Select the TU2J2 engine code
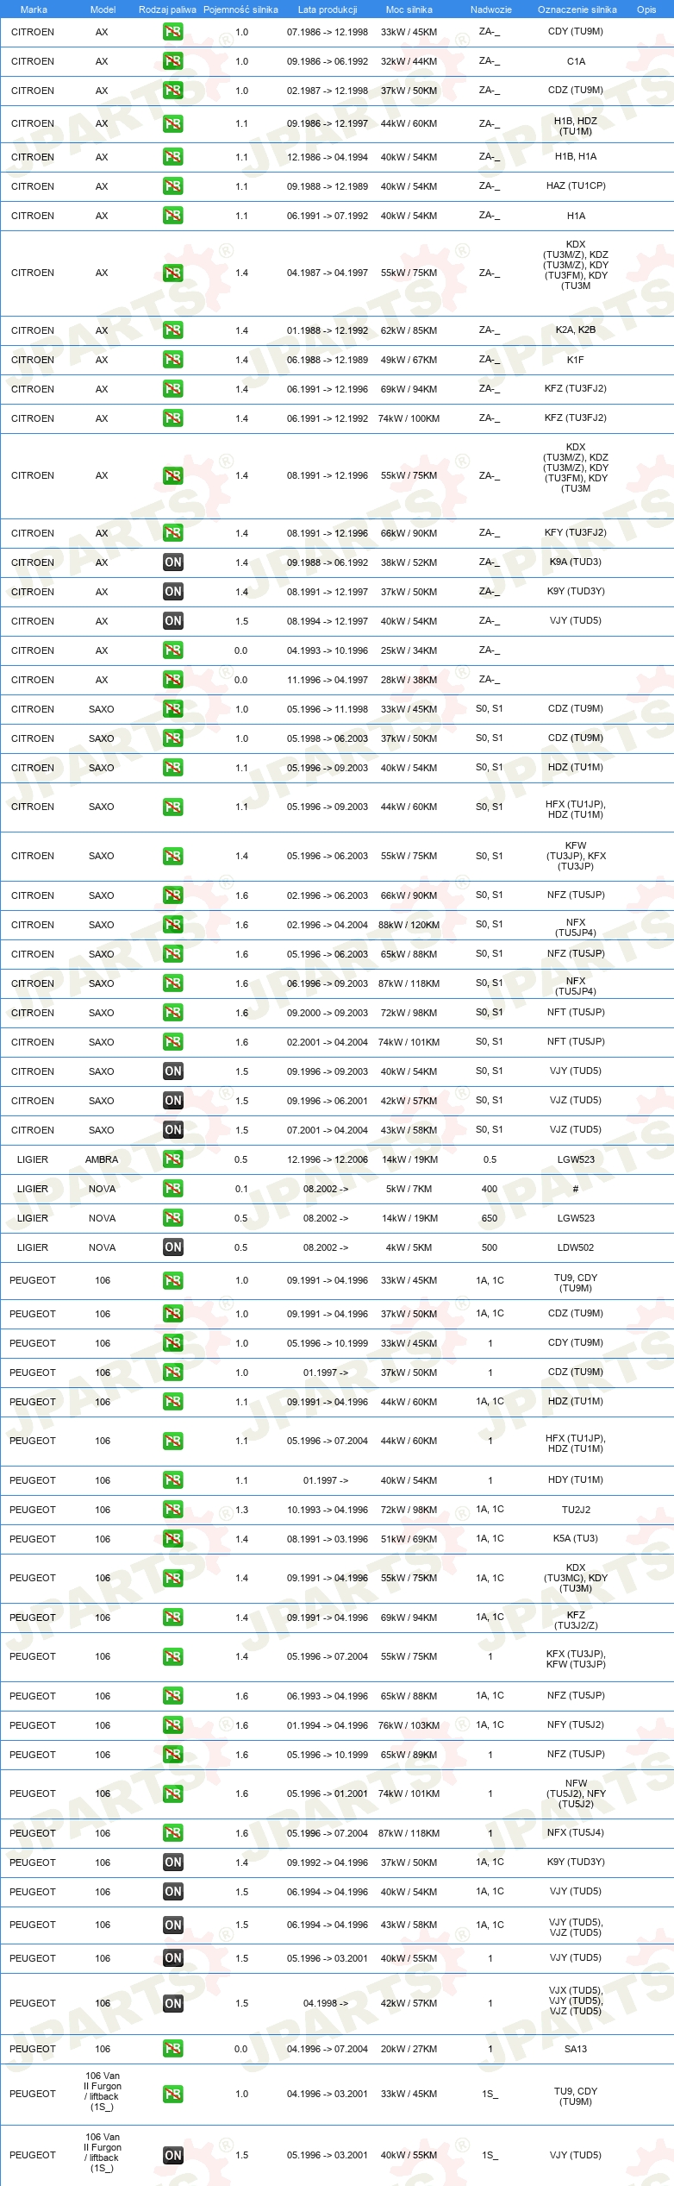 576,1510
